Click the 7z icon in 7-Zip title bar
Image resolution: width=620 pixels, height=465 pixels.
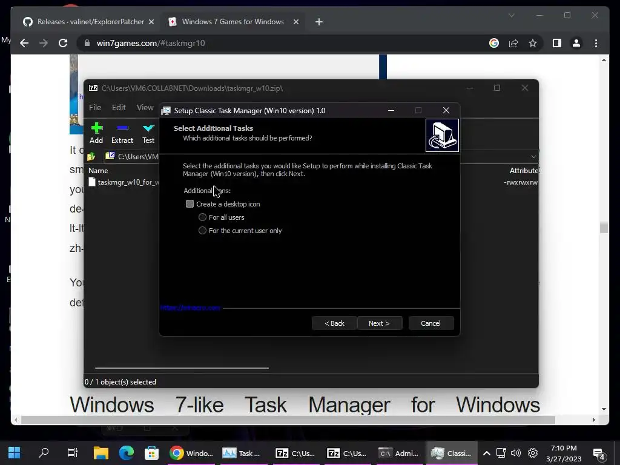93,88
